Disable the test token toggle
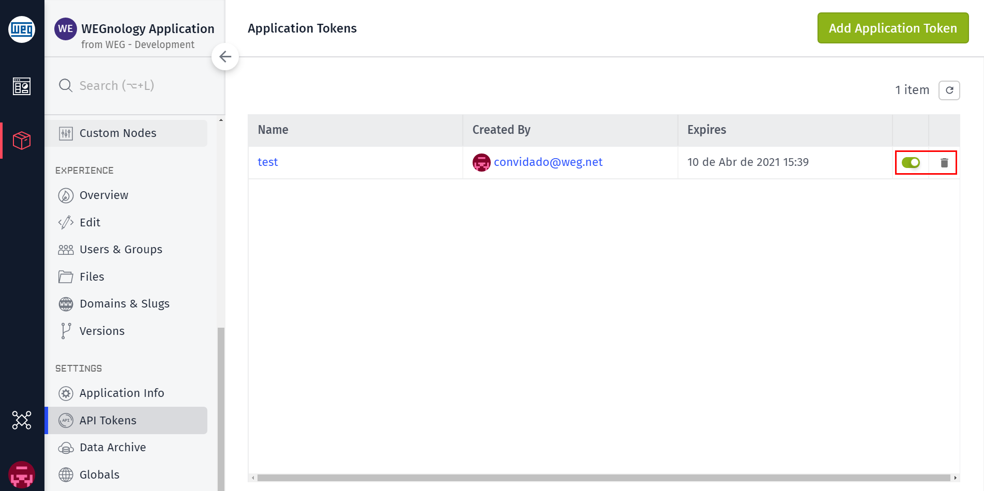This screenshot has height=491, width=984. point(911,163)
